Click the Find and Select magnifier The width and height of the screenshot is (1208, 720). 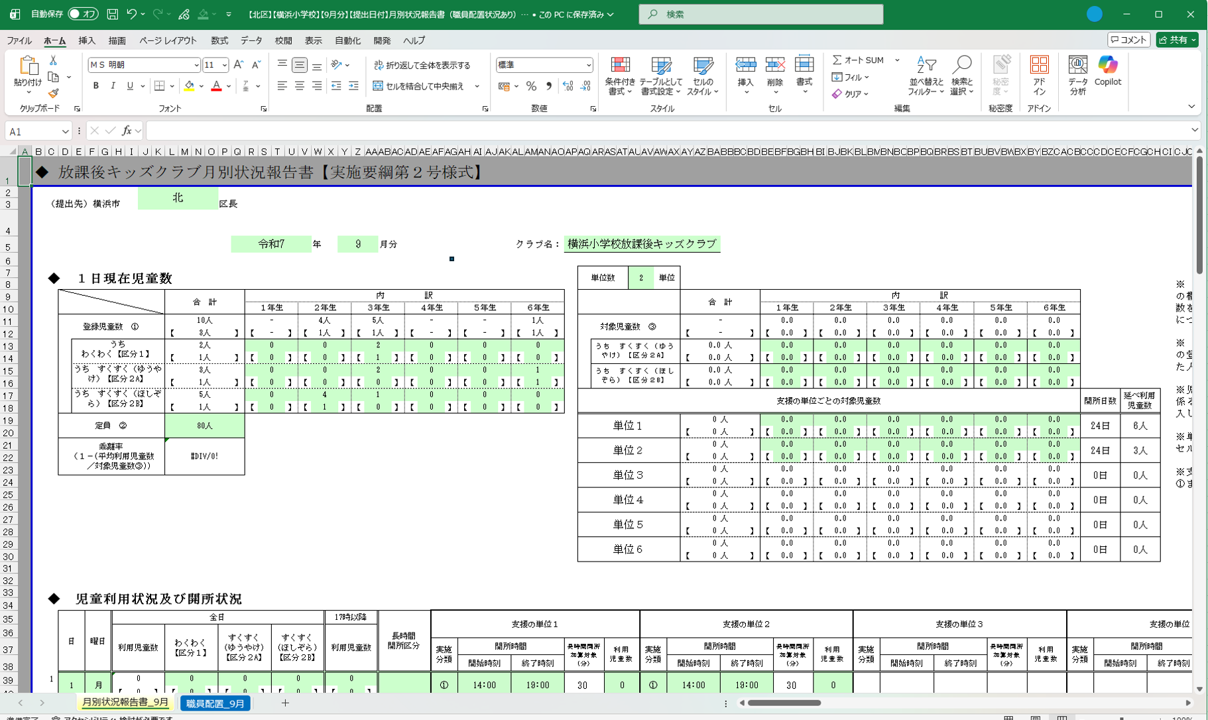pos(961,76)
